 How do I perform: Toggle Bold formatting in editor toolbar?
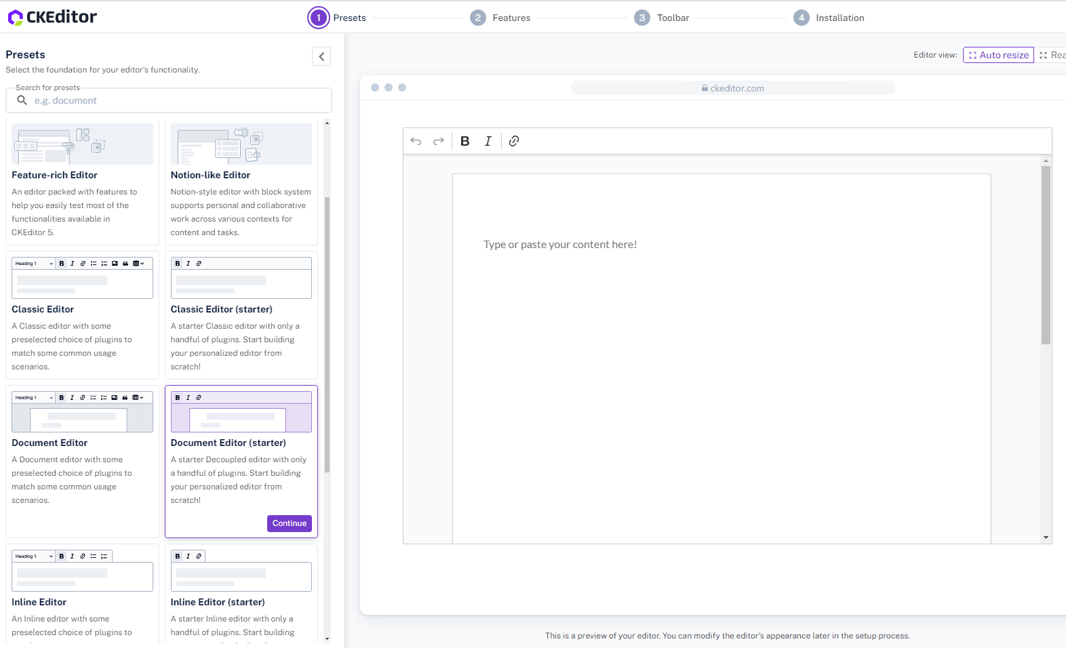[465, 141]
